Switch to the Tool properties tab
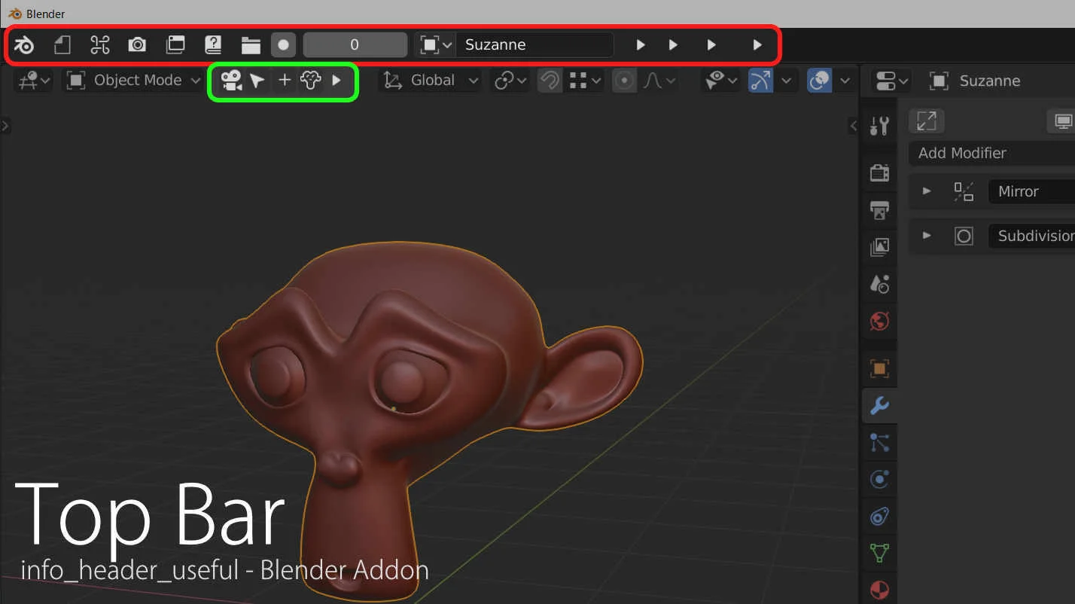This screenshot has height=604, width=1075. (x=879, y=125)
